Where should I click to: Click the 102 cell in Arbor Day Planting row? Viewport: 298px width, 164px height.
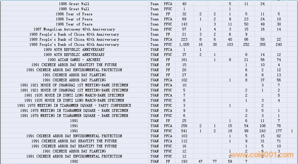click(184, 80)
